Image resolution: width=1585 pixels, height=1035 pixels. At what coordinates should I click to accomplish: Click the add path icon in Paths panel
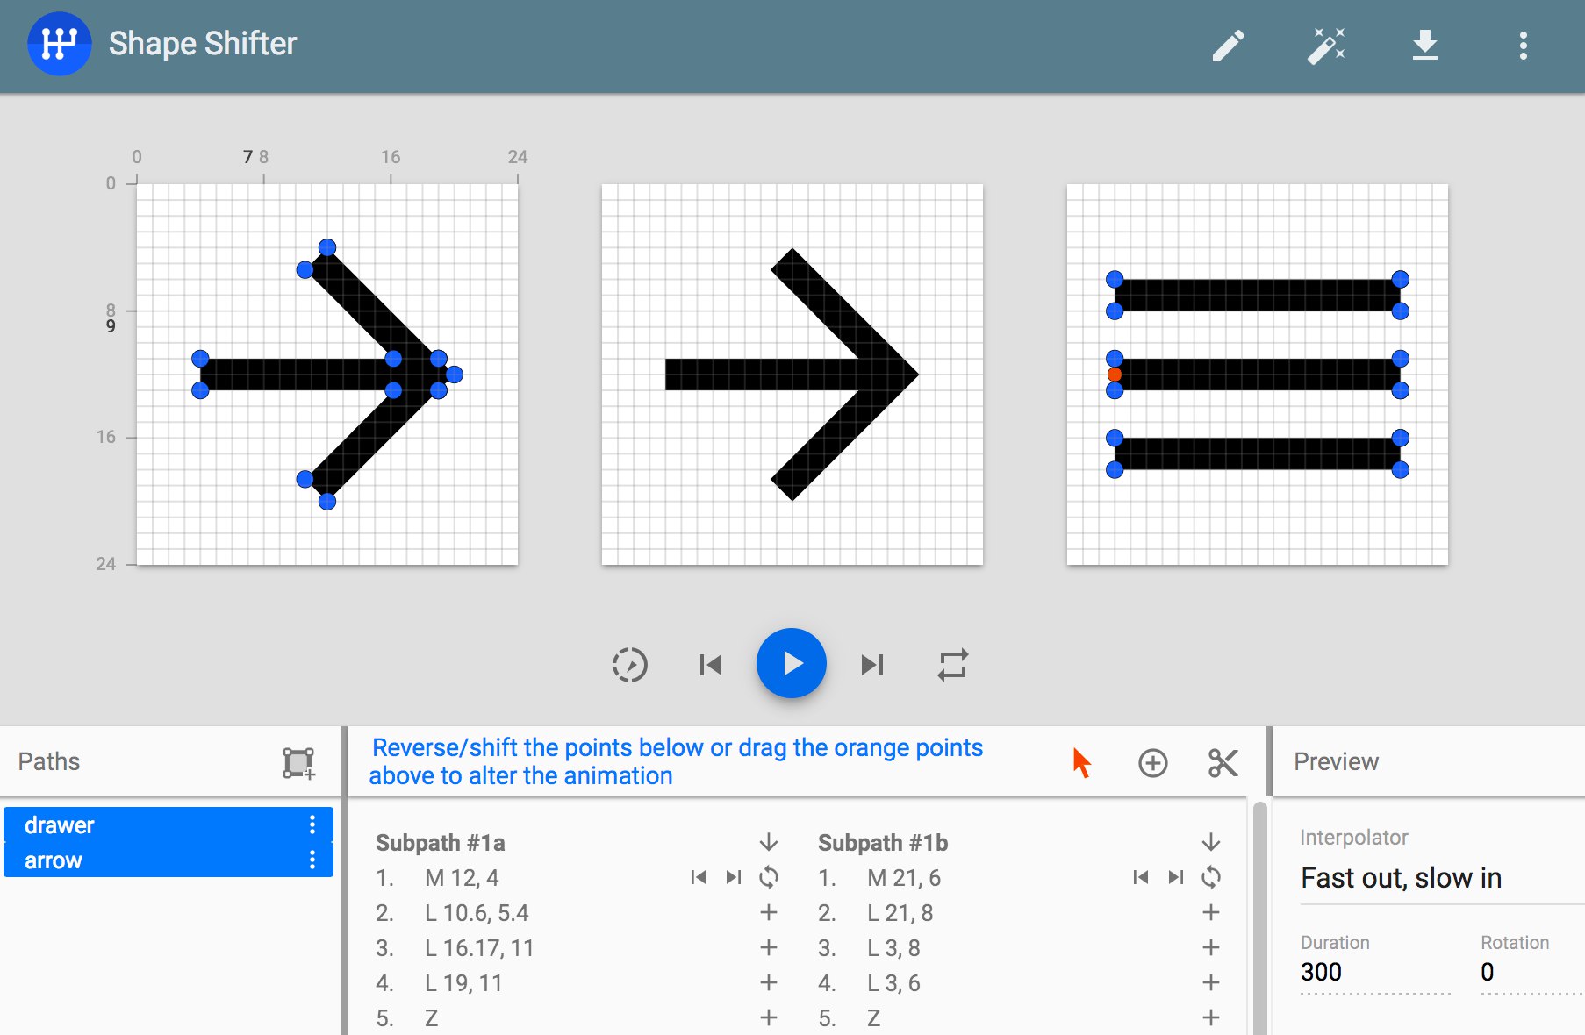pos(298,763)
